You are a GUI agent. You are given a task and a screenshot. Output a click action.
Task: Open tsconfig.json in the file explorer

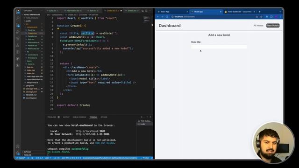[x=31, y=98]
